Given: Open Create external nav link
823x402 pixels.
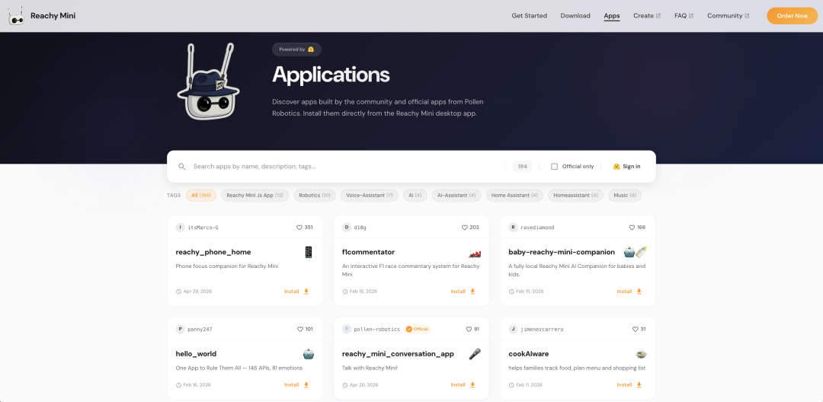Looking at the screenshot, I should click(647, 16).
